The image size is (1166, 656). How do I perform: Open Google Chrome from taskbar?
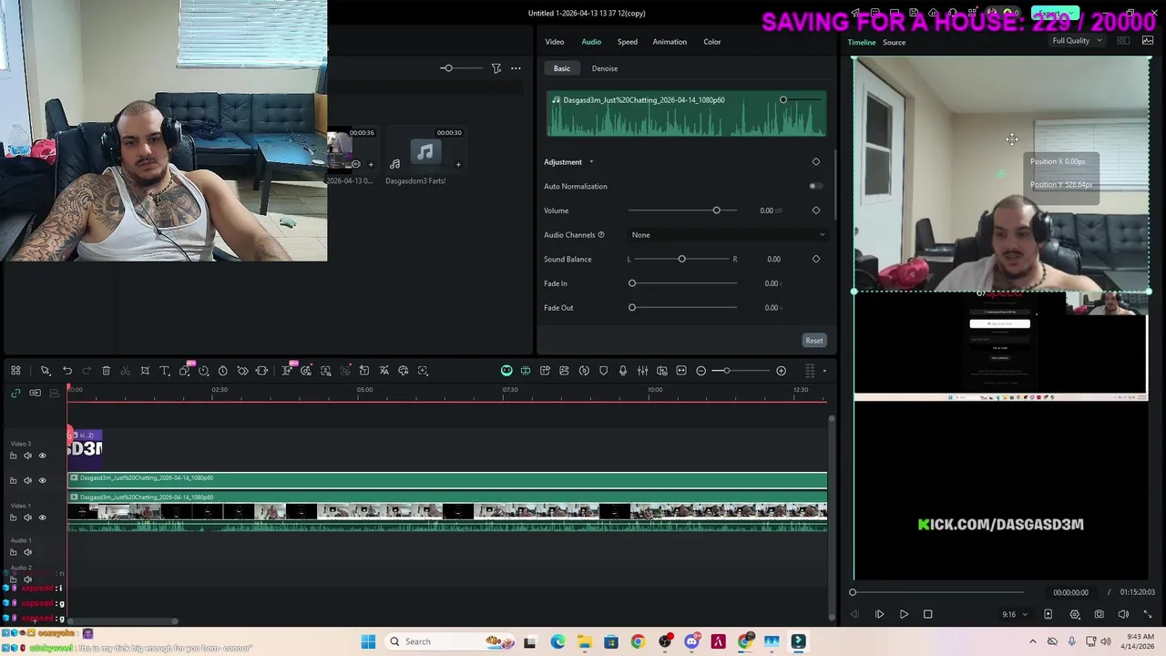tap(638, 641)
